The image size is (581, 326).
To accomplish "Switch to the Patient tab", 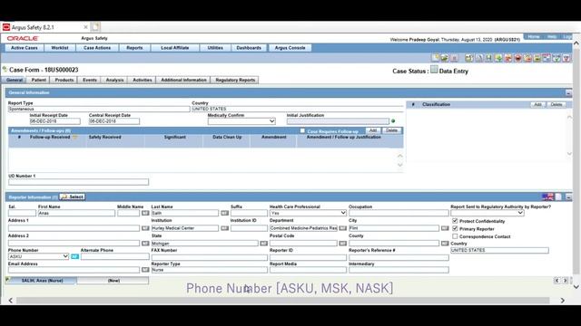I will pyautogui.click(x=38, y=80).
